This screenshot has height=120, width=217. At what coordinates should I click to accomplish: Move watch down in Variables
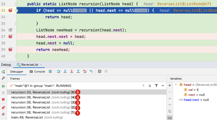point(170,105)
